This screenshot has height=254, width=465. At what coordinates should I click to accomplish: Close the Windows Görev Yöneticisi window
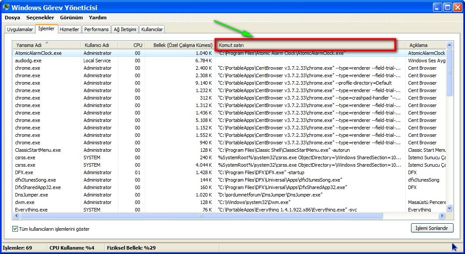pyautogui.click(x=458, y=7)
